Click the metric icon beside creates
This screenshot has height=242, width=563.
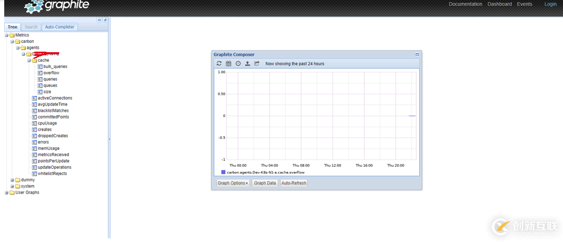tap(34, 130)
